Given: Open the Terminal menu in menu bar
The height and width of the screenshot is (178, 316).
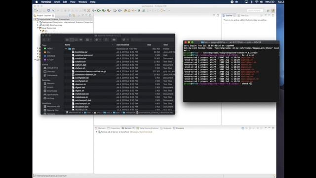Looking at the screenshot, I should coord(46,2).
